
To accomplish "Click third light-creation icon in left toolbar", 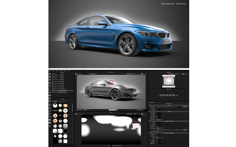I will point(50,80).
